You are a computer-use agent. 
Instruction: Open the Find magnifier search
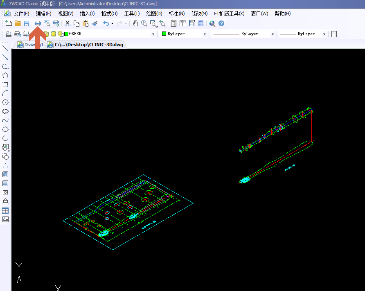pos(212,23)
